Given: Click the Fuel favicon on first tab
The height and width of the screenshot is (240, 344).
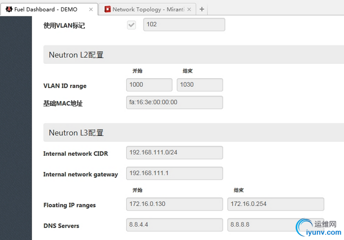Looking at the screenshot, I should click(x=9, y=9).
